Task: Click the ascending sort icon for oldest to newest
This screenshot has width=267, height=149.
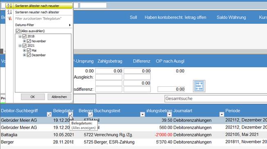Action: tap(9, 6)
